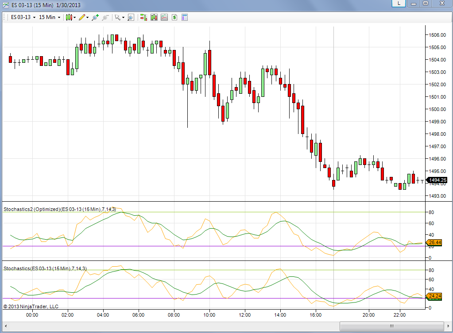The image size is (453, 333).
Task: Click the 1494.25 current price marker
Action: [x=437, y=180]
